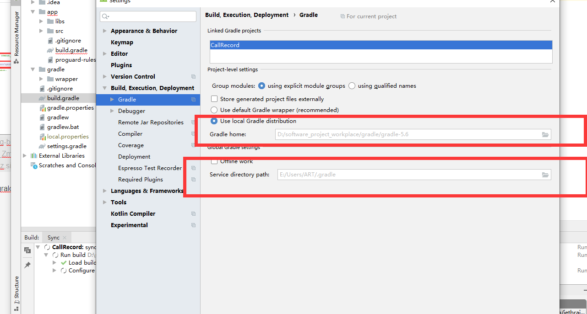Open Kotlin Compiler settings
Viewport: 587px width, 314px height.
point(132,213)
